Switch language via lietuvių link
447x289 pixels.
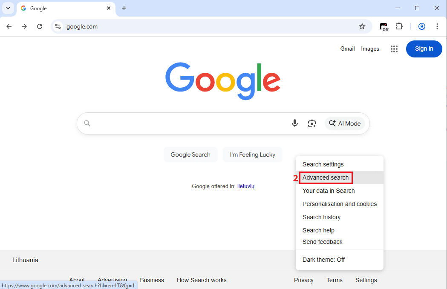pyautogui.click(x=245, y=186)
